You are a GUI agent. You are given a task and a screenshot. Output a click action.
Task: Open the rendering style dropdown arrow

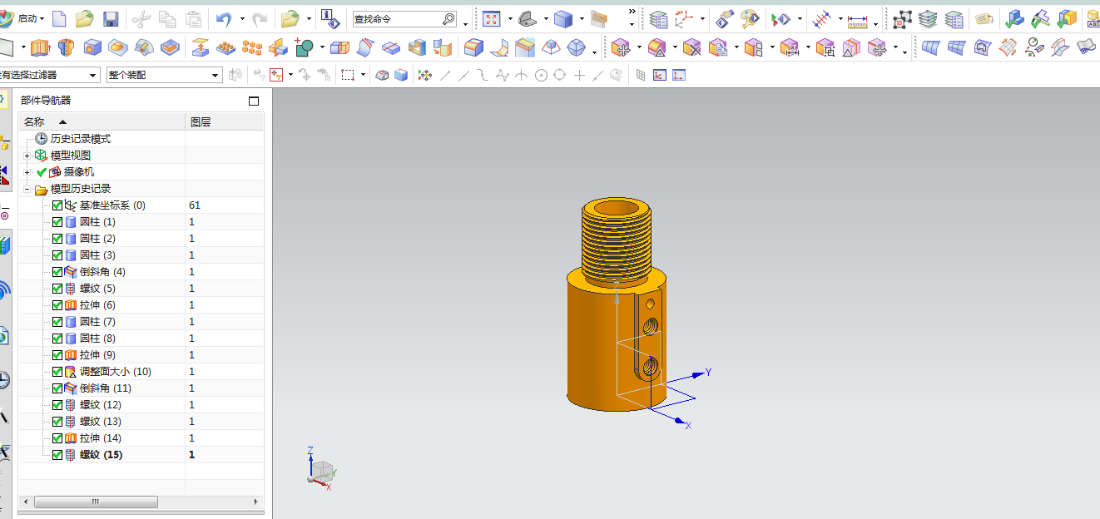pos(581,18)
